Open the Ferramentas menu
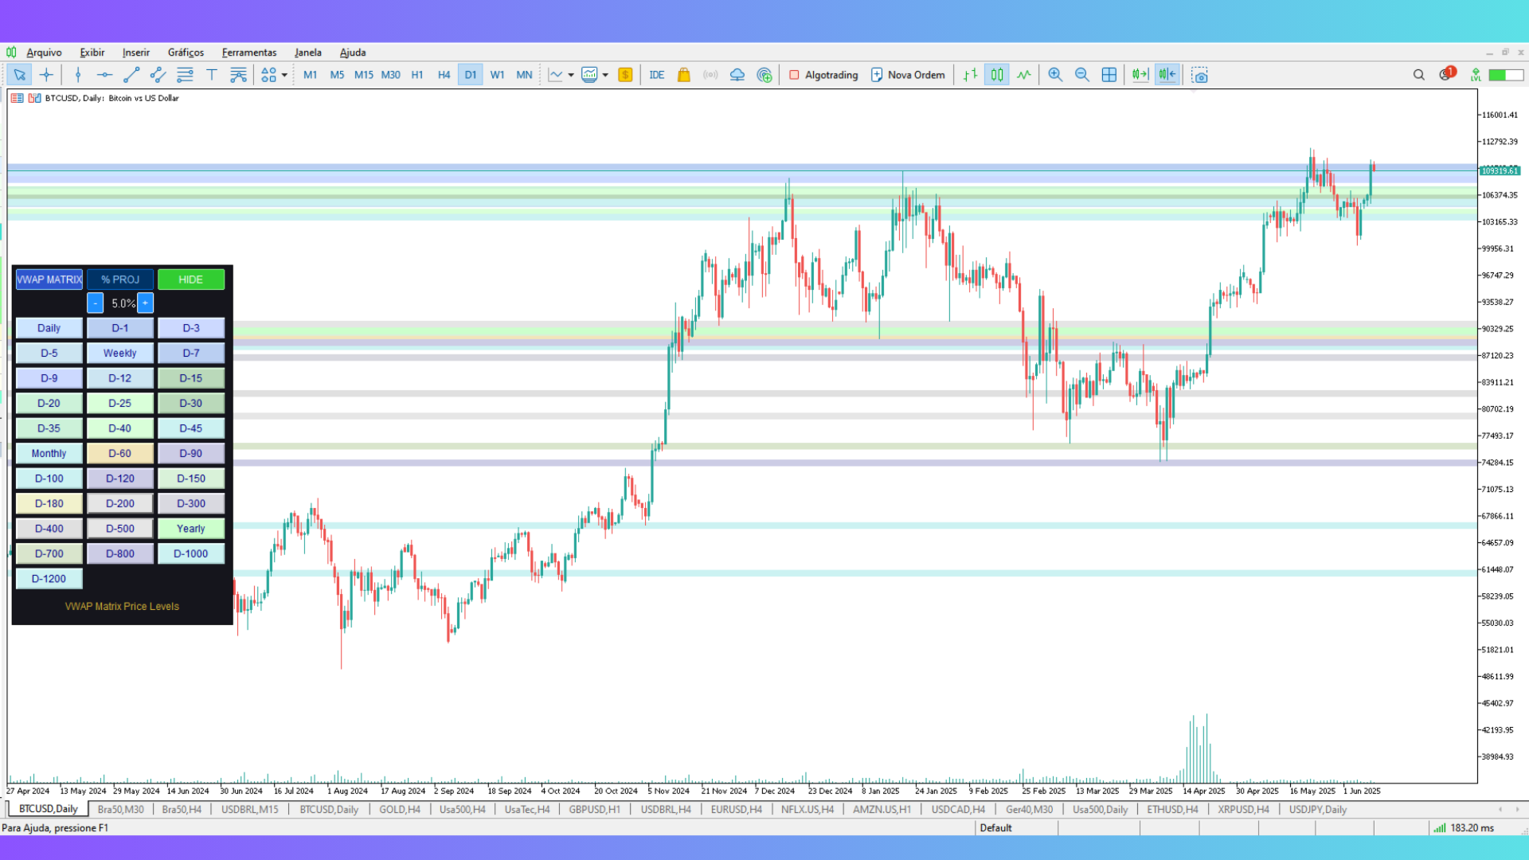The image size is (1529, 860). [248, 53]
